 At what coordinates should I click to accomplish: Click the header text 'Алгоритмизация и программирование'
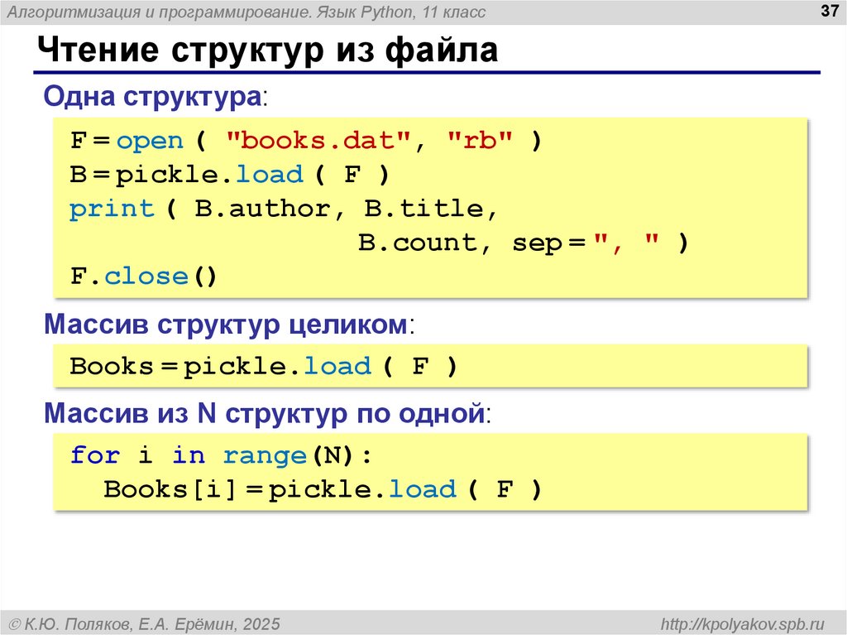[x=159, y=12]
